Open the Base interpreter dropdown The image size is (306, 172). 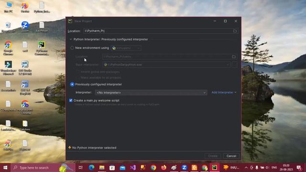click(166, 64)
